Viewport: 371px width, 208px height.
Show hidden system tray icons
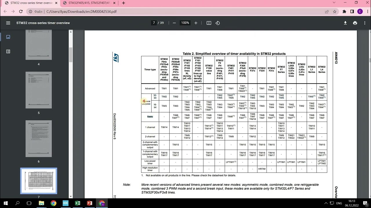click(326, 203)
